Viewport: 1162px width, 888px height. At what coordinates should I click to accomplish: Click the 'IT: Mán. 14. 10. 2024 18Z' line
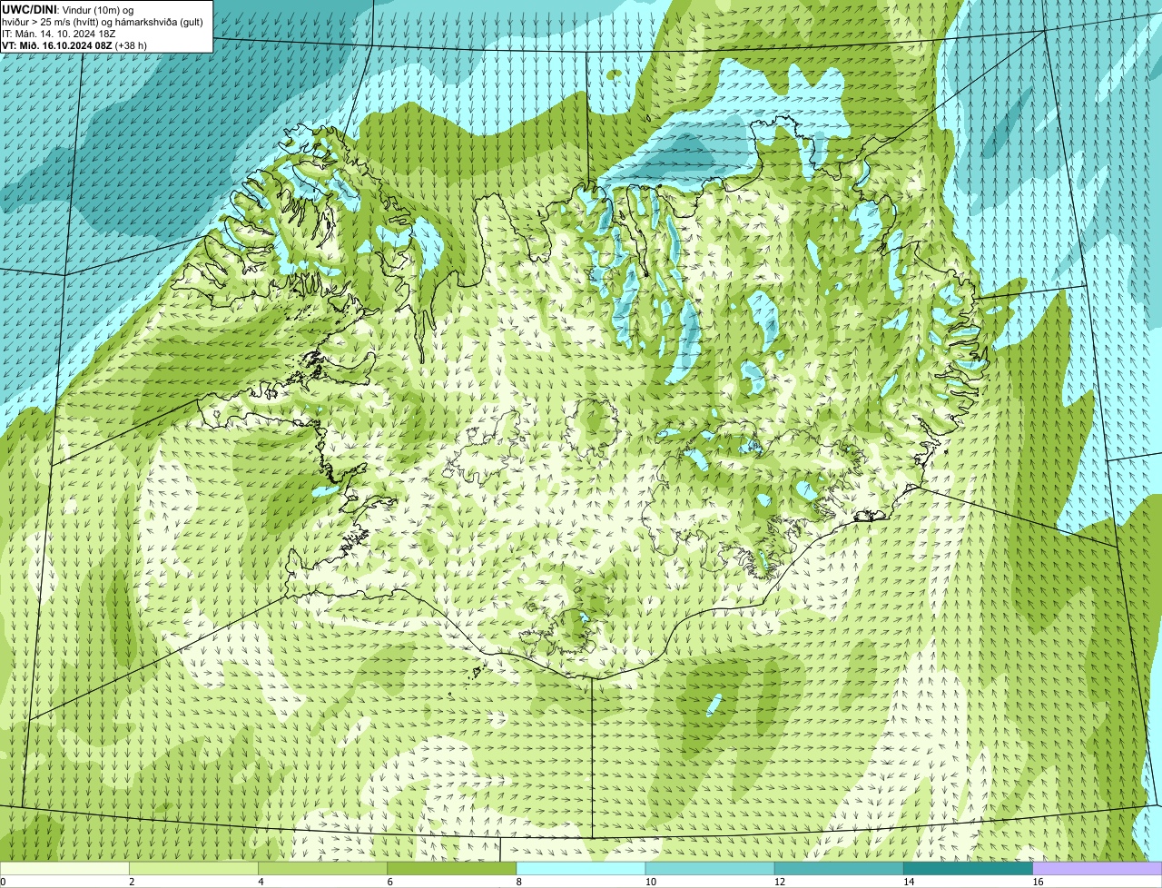[x=58, y=34]
